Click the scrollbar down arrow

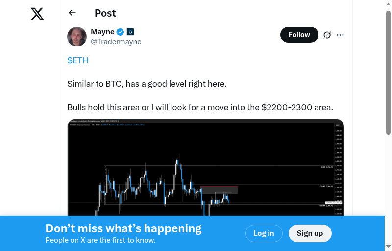[x=388, y=247]
